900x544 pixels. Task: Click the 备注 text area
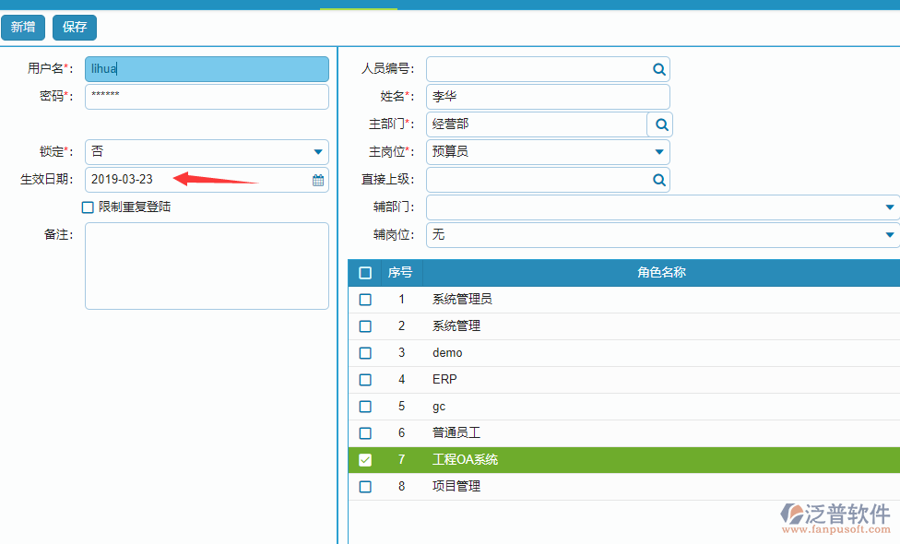pyautogui.click(x=207, y=266)
